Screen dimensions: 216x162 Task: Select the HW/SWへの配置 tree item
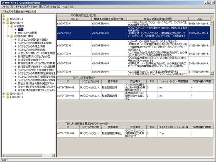(x=27, y=33)
